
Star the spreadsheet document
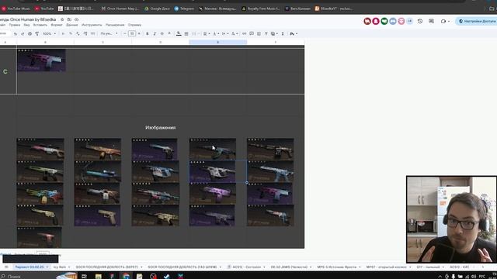point(62,19)
